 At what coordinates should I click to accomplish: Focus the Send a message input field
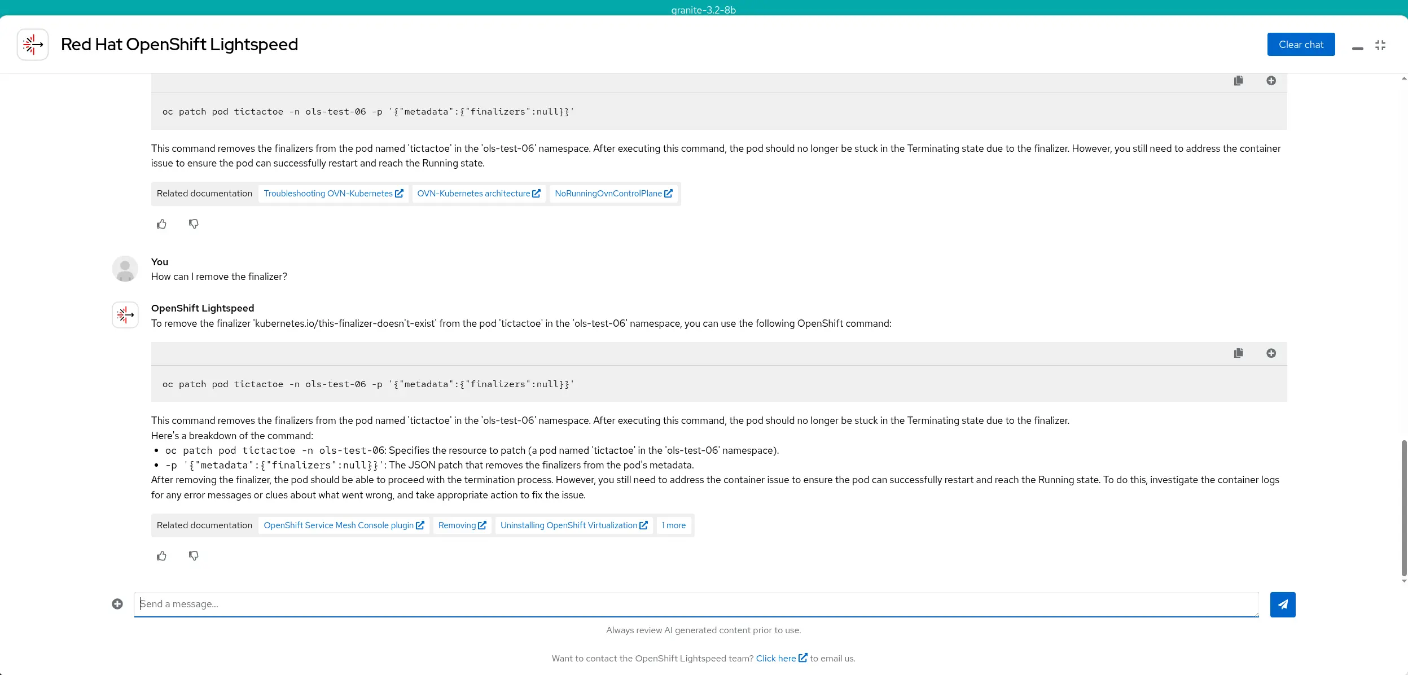[696, 604]
